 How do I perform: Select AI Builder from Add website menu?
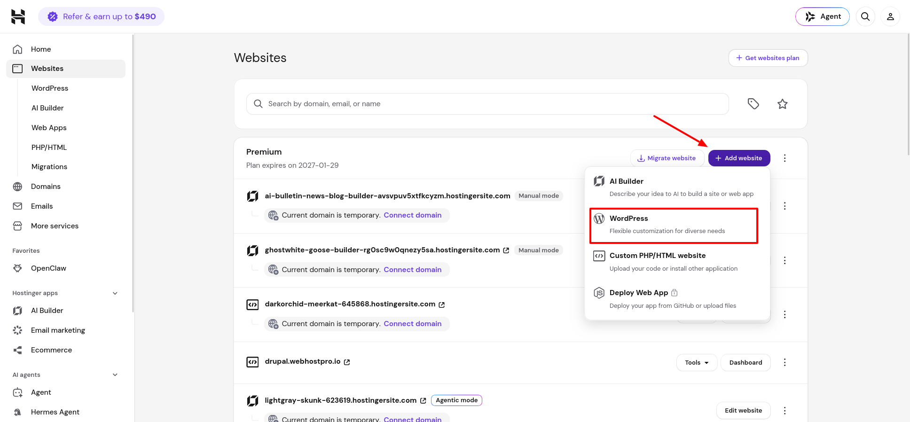pyautogui.click(x=677, y=187)
